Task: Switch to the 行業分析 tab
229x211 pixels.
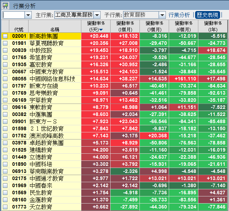Action: (179, 15)
